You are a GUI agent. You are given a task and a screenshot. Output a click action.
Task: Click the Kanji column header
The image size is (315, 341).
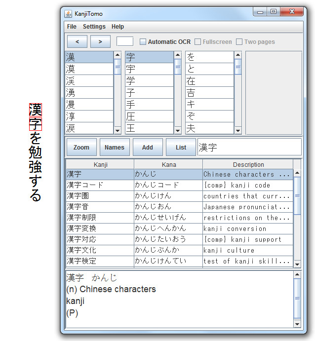[100, 164]
